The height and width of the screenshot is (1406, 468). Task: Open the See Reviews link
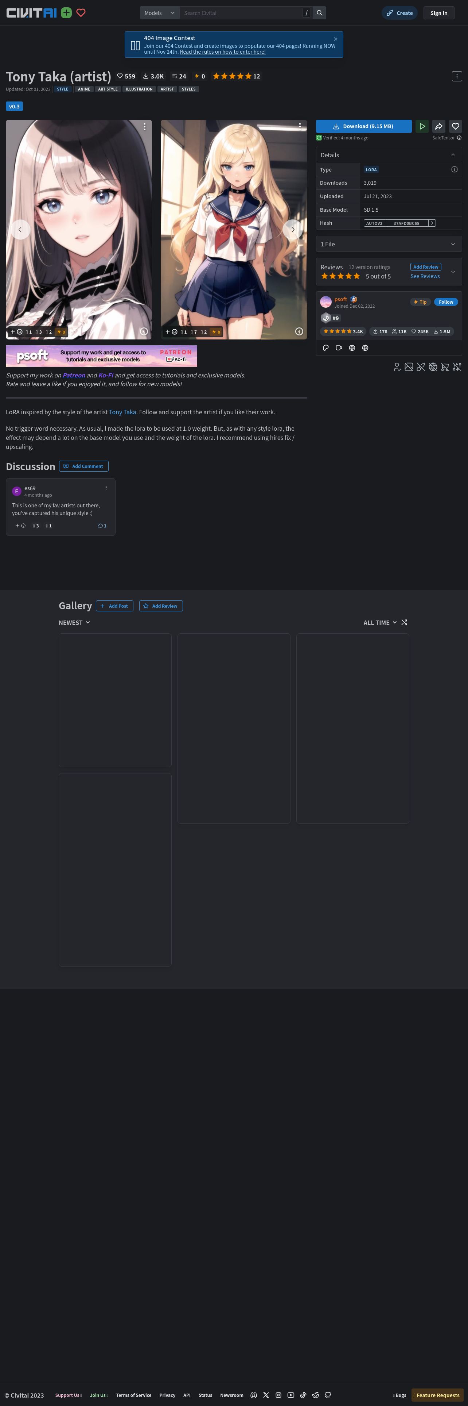pyautogui.click(x=425, y=276)
